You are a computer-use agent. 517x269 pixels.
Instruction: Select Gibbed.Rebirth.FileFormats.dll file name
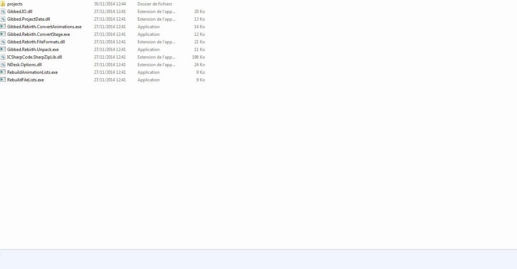click(x=36, y=42)
